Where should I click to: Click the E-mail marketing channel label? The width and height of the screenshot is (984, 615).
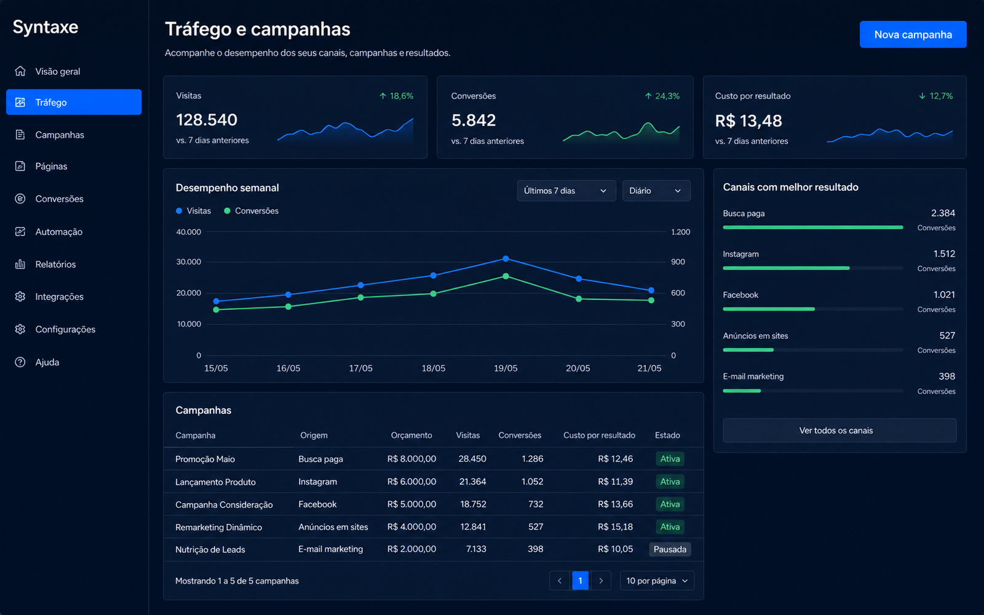753,376
